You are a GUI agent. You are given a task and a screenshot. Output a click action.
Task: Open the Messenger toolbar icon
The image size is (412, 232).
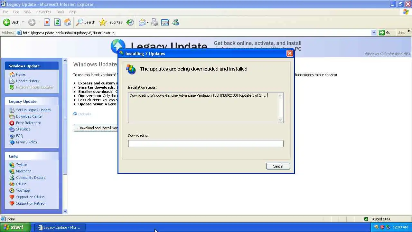[x=175, y=22]
